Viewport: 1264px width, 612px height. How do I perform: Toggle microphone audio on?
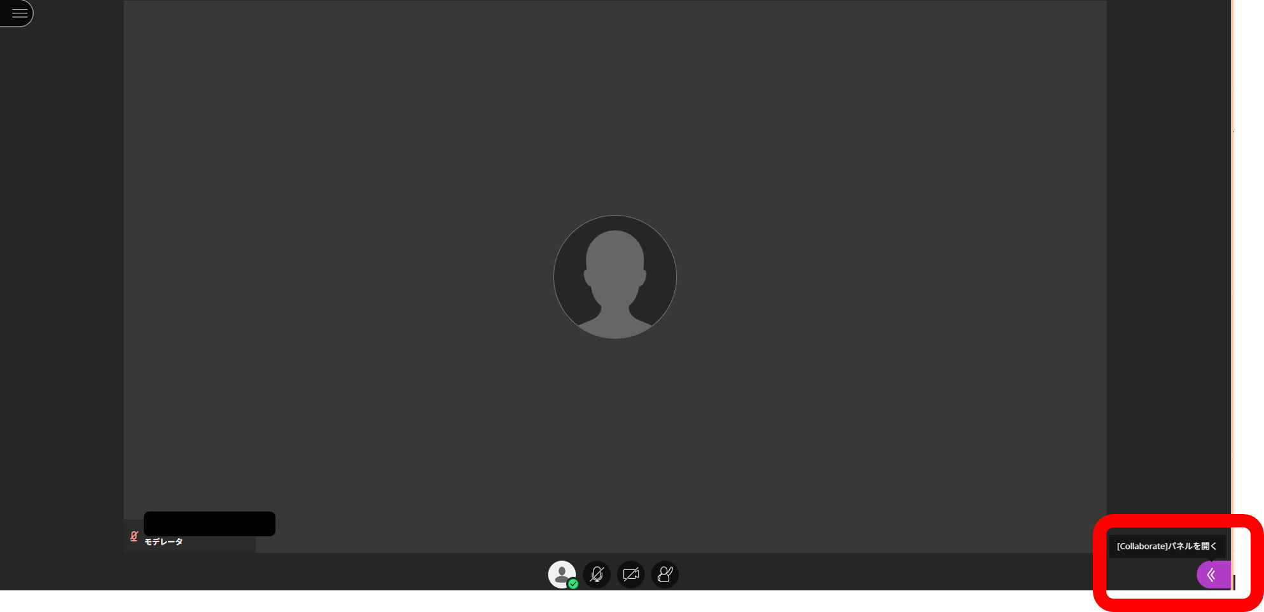597,574
